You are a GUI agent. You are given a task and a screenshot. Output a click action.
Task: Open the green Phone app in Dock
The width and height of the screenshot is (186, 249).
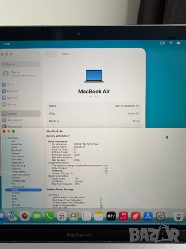(50, 216)
